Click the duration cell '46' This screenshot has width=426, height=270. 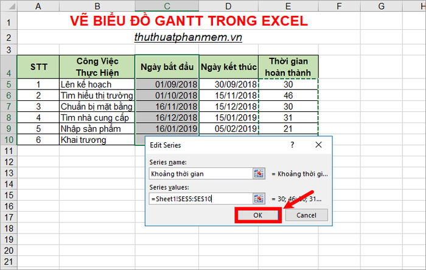pyautogui.click(x=288, y=95)
